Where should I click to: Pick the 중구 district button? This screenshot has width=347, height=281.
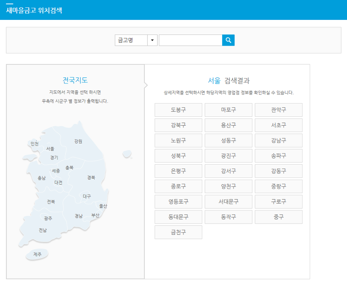(279, 217)
